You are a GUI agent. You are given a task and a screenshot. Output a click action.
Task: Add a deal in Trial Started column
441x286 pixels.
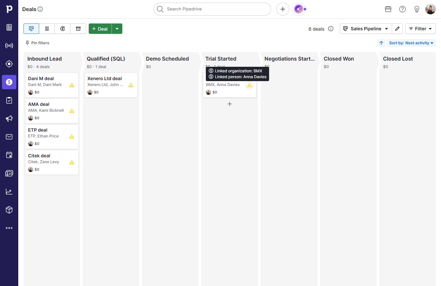pos(230,104)
